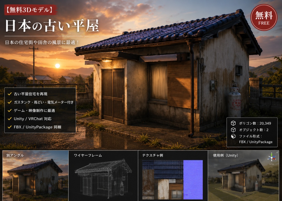
Task: Click the checkmark beside 古い平屋住宅を再現
Action: (x=10, y=94)
